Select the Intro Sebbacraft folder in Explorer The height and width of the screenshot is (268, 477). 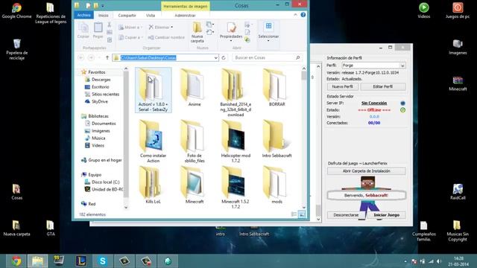tap(277, 139)
